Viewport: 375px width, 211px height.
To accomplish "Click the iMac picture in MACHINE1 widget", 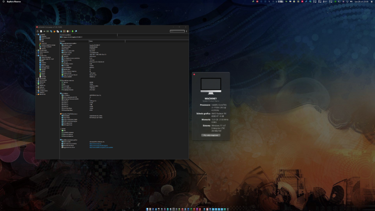I will point(210,87).
